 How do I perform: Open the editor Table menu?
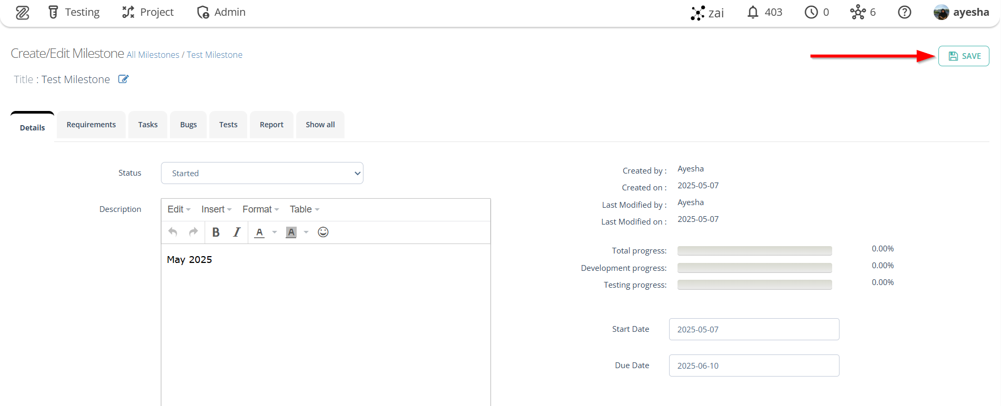305,209
